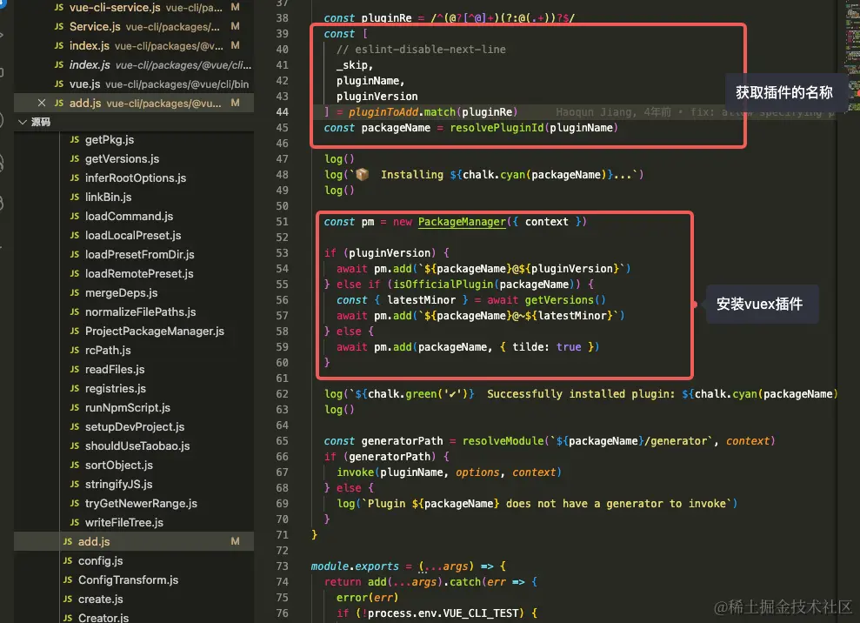
Task: Click the JS icon beside config.js
Action: tap(68, 561)
